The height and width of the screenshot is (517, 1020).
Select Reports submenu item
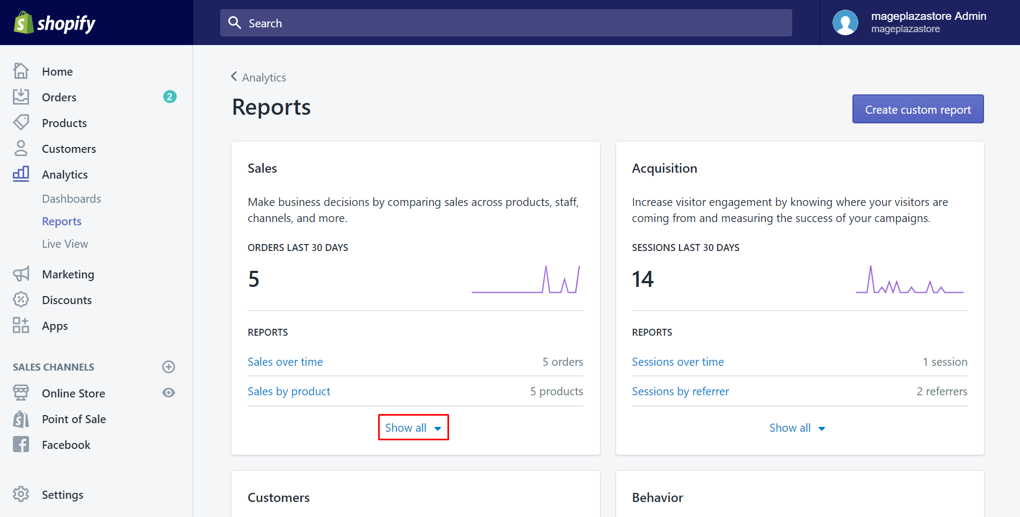[62, 221]
